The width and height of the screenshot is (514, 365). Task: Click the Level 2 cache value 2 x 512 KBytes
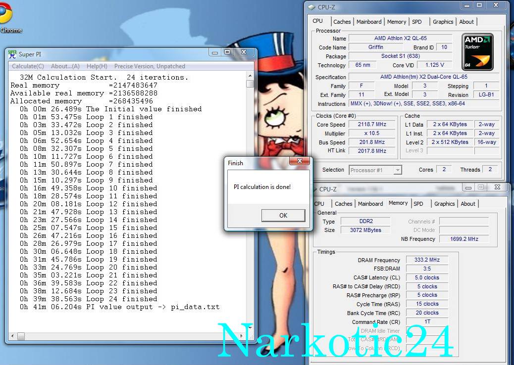[x=450, y=142]
